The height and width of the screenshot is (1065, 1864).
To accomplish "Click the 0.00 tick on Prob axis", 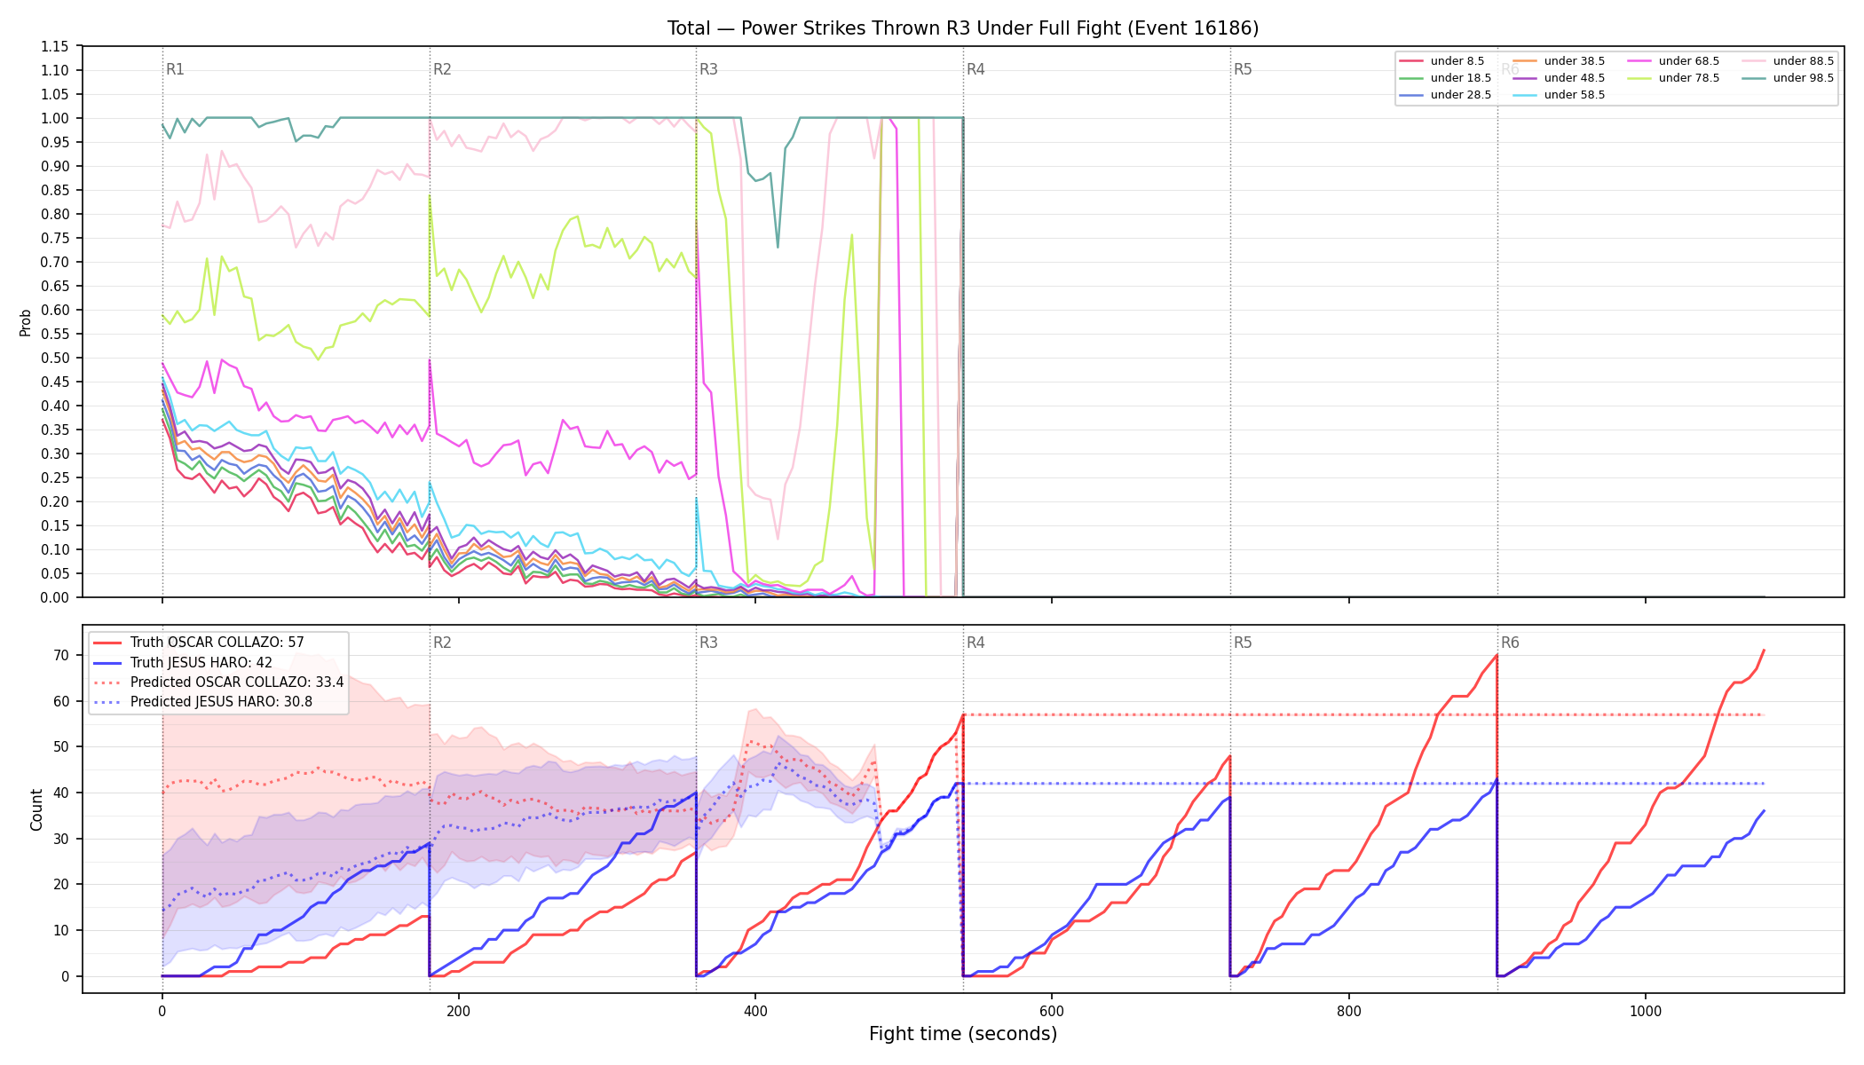I will [56, 597].
